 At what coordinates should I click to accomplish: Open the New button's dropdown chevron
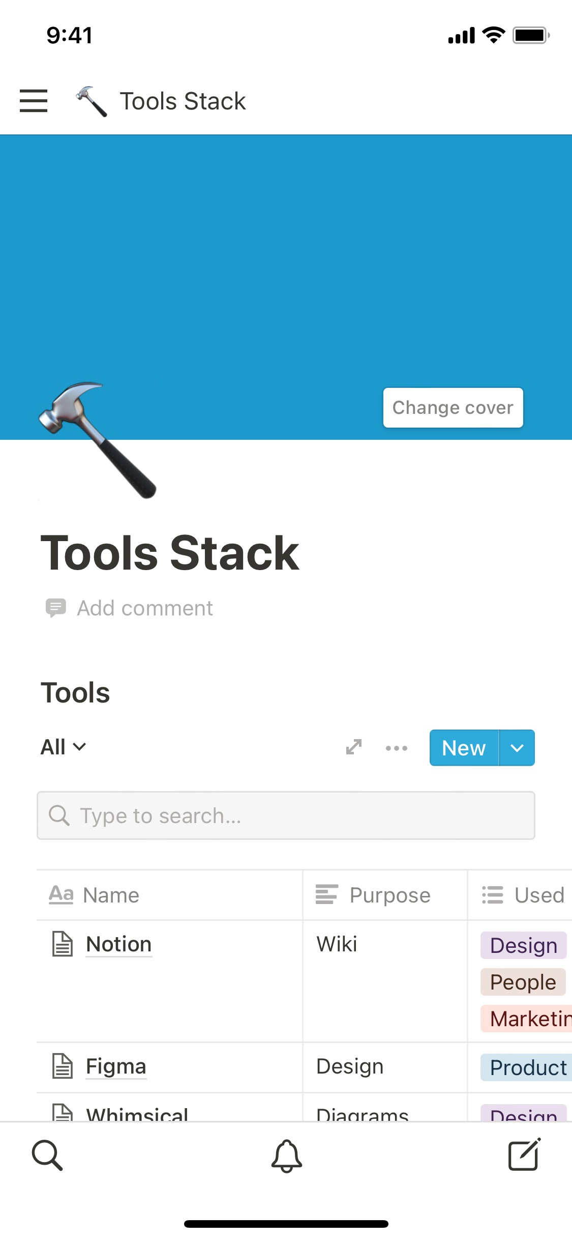(518, 748)
